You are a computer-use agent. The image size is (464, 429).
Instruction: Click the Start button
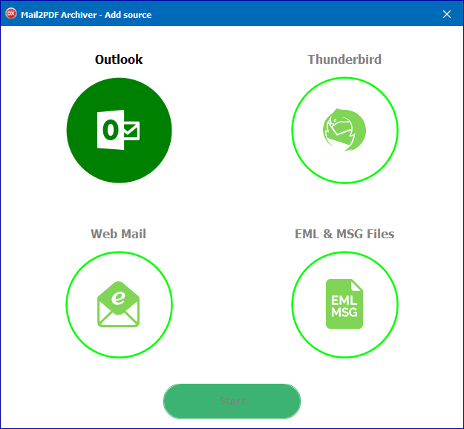232,402
